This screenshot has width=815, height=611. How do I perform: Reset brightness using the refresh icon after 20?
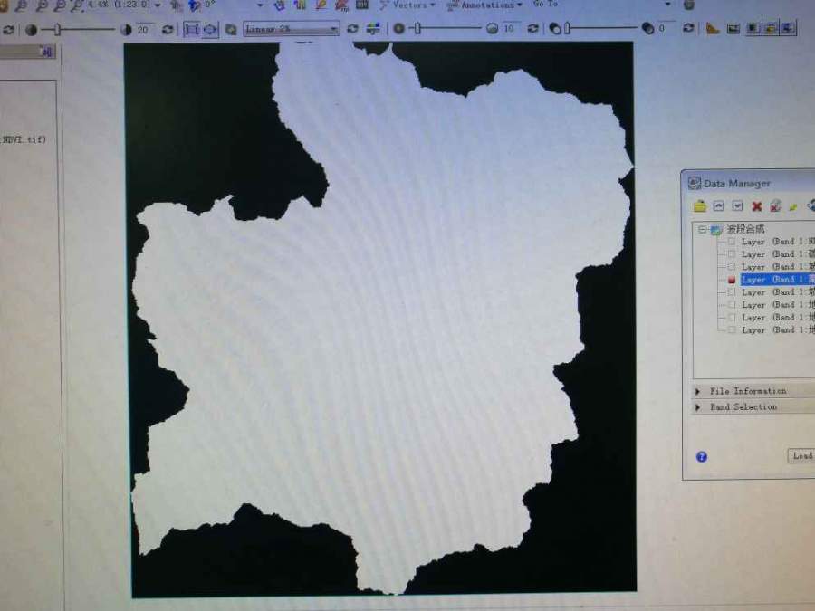point(168,30)
